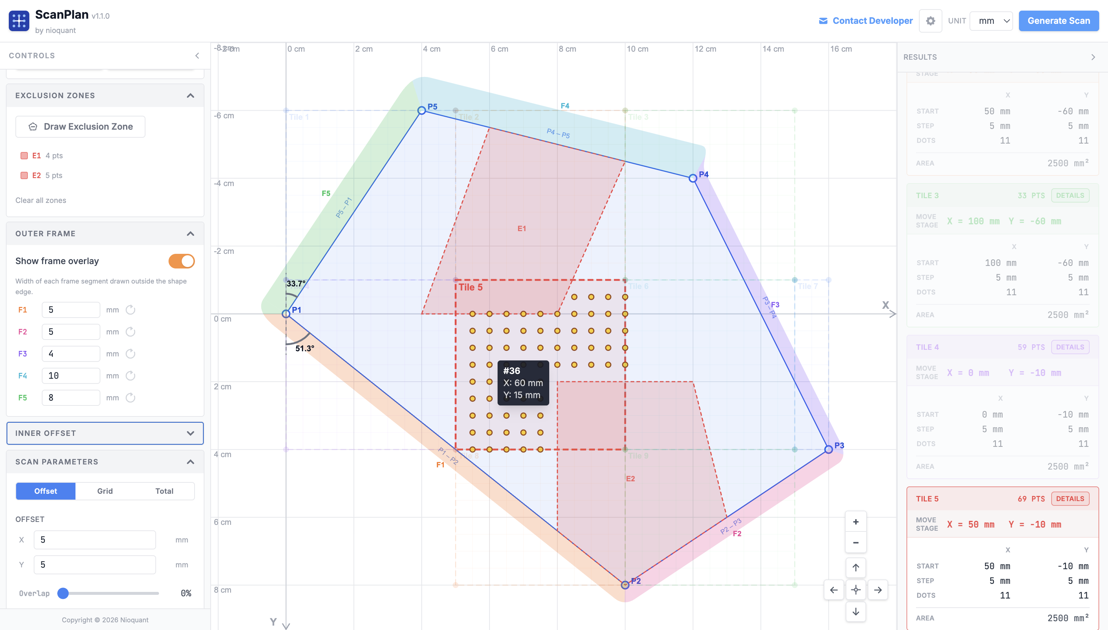Collapse the Results panel with right chevron

pyautogui.click(x=1093, y=57)
